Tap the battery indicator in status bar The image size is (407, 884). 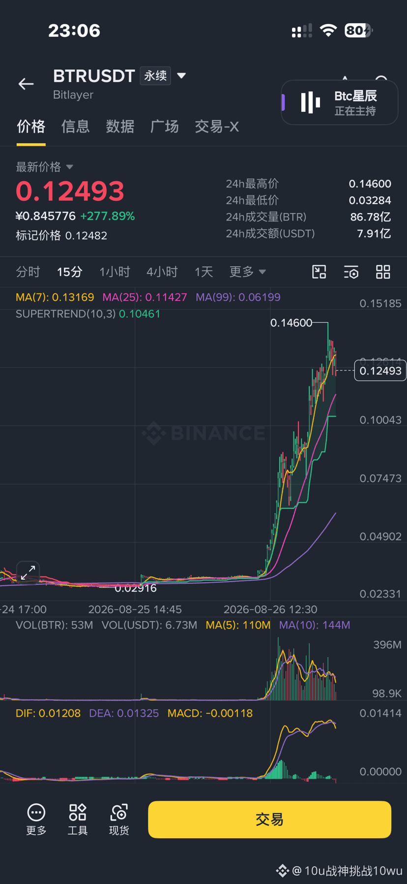(x=359, y=31)
